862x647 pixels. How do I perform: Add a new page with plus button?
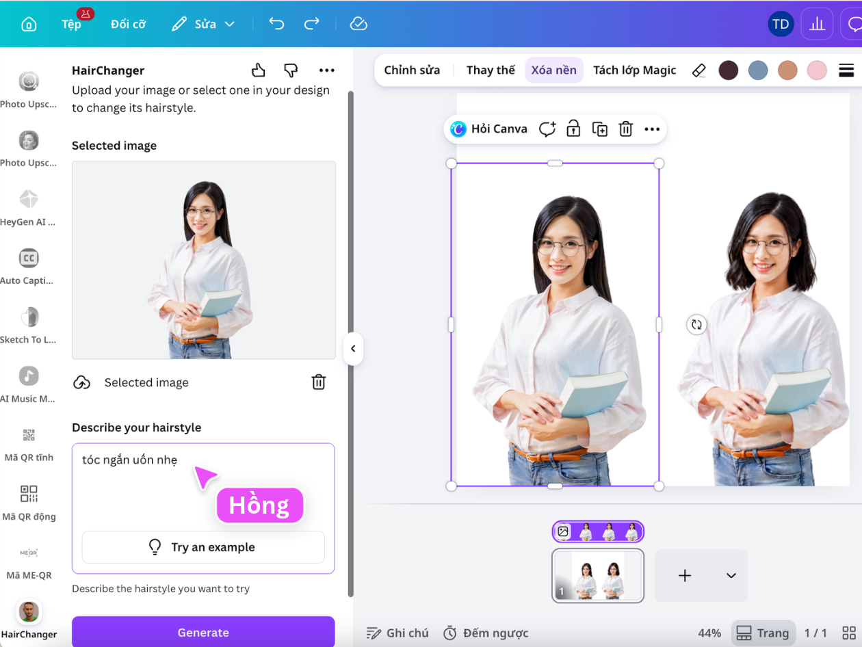(685, 575)
